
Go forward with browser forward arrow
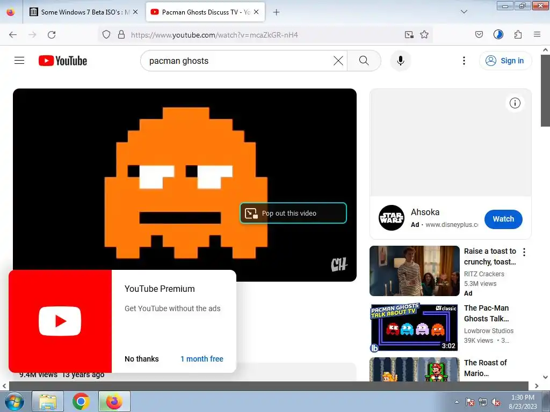(32, 35)
